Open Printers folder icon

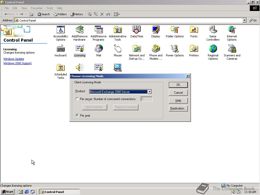[x=194, y=51]
